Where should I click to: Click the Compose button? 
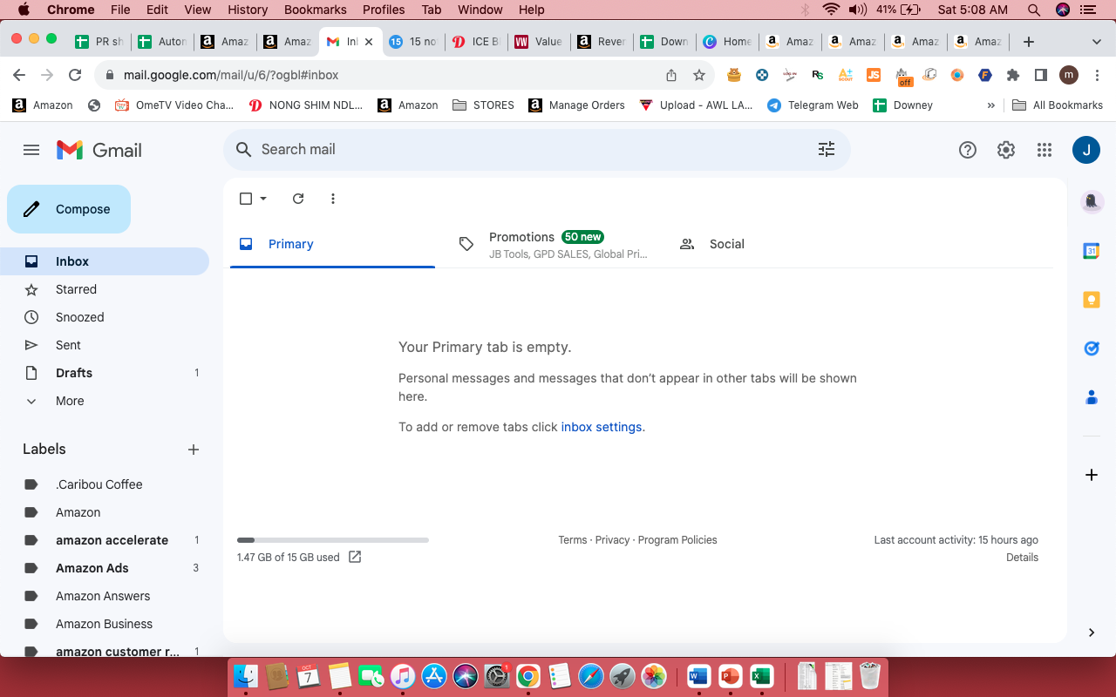tap(69, 209)
